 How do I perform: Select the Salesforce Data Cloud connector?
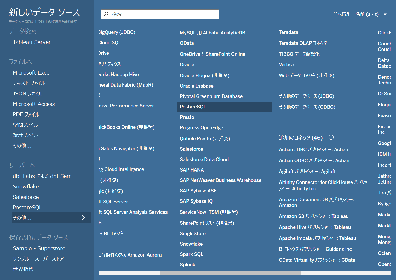(x=204, y=159)
